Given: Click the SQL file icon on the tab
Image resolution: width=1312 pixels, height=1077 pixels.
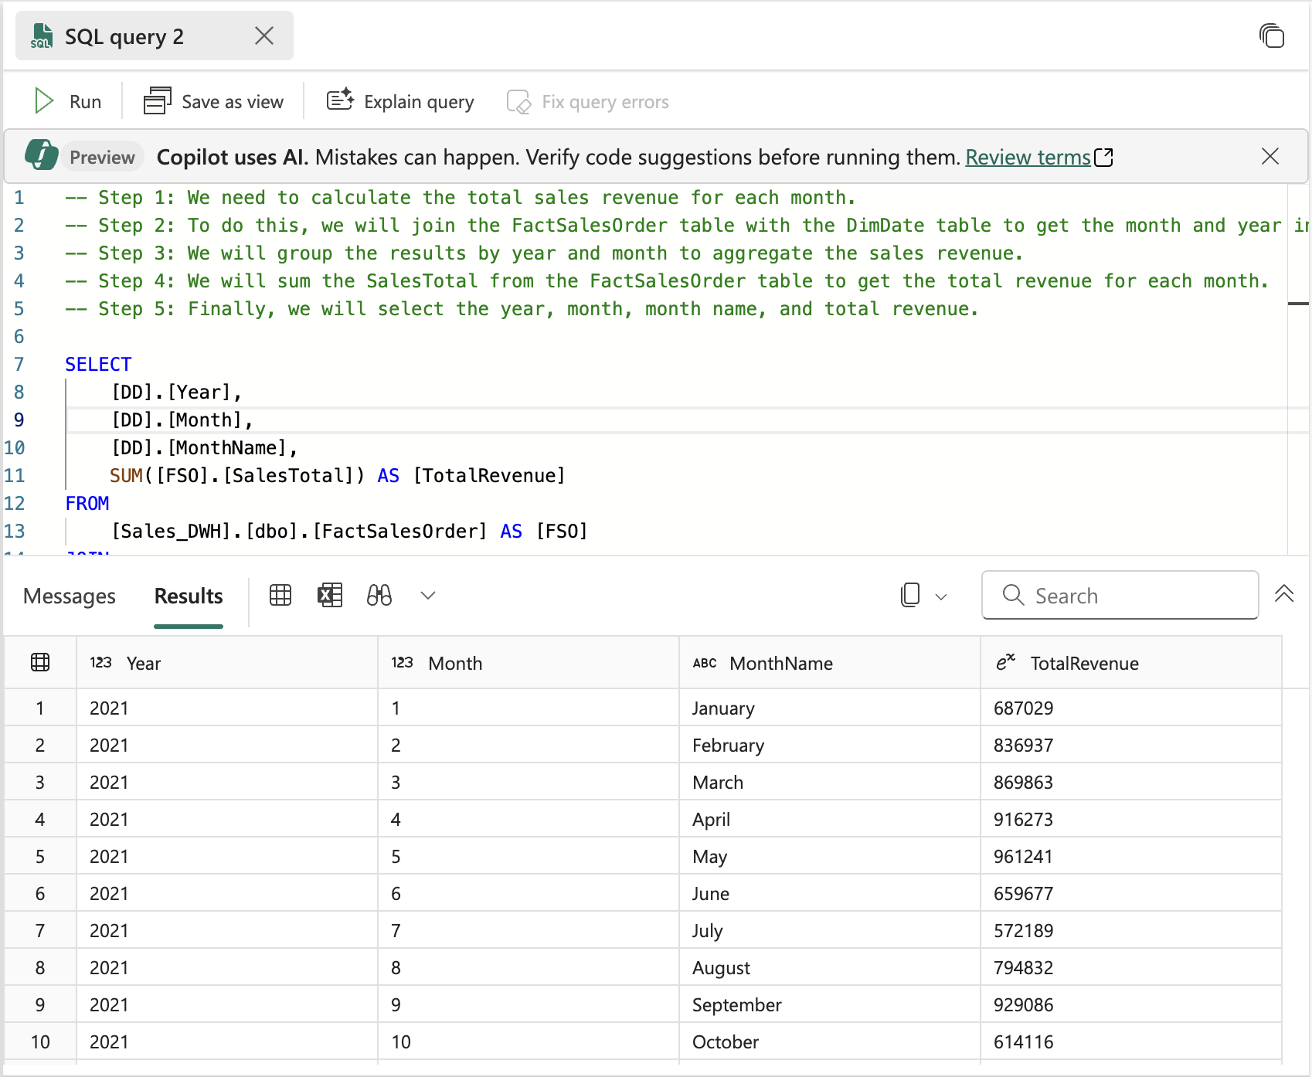Looking at the screenshot, I should [x=42, y=36].
